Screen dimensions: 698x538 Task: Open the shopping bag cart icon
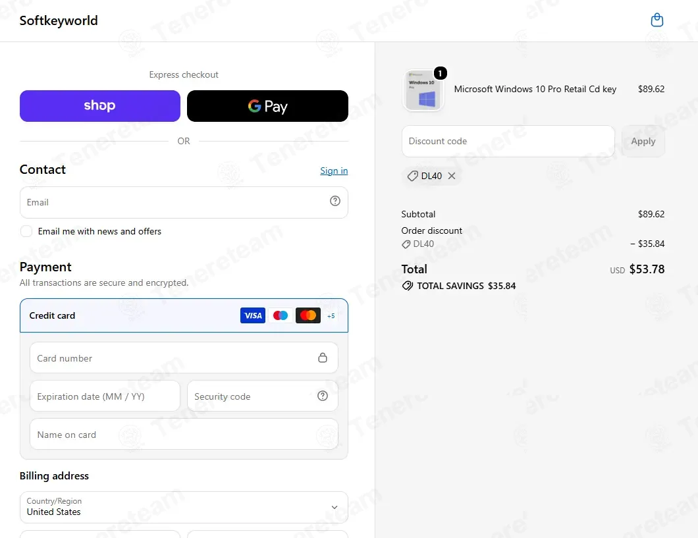tap(657, 20)
